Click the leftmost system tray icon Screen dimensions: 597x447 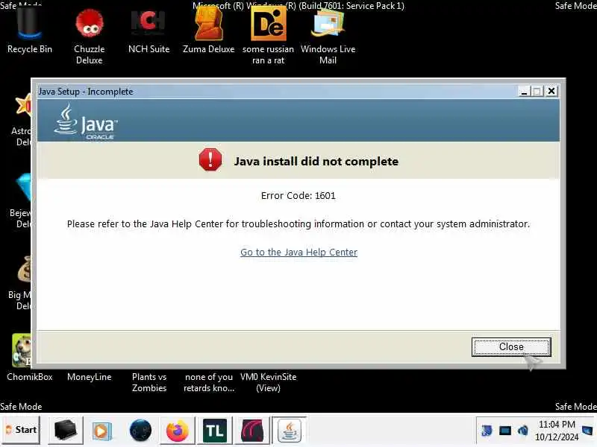[487, 431]
